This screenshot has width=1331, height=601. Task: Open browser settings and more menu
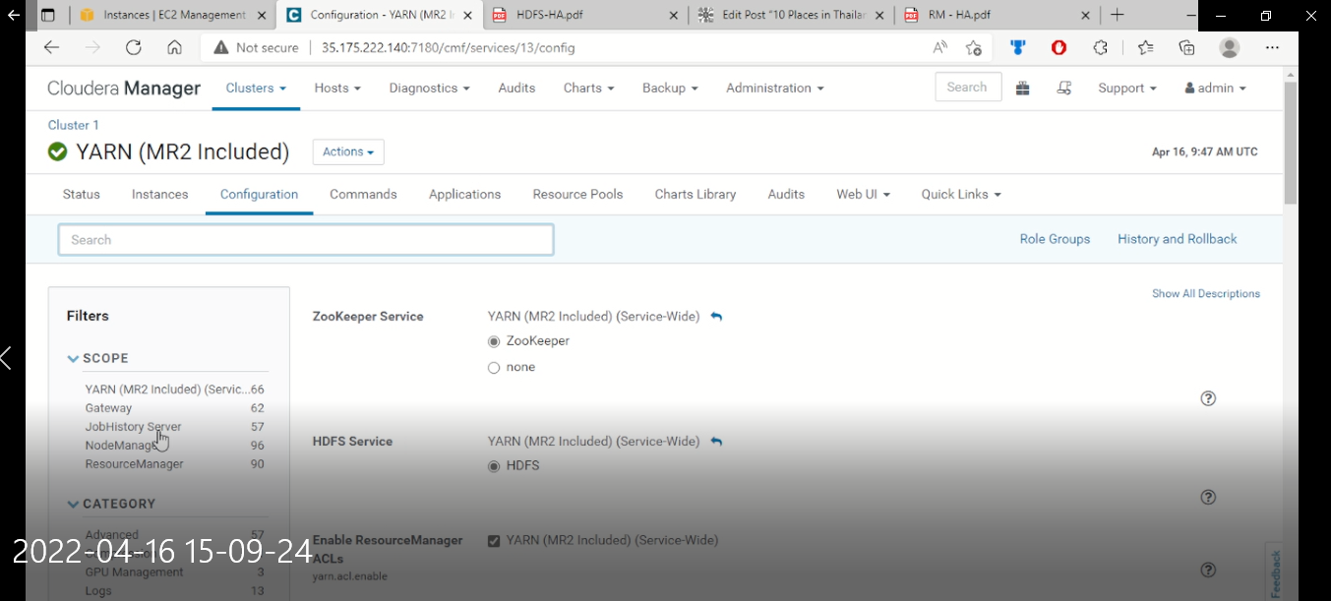1272,47
